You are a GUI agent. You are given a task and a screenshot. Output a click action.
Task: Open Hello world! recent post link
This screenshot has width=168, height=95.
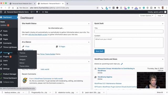pos(45,69)
